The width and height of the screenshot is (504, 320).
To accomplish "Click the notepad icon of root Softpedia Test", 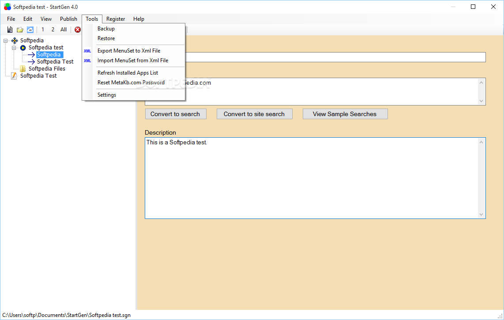I will click(x=14, y=76).
